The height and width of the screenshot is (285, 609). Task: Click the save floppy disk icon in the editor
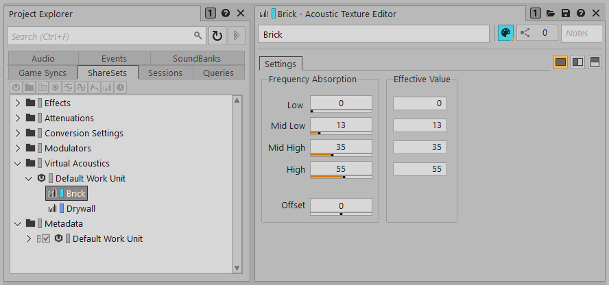[x=566, y=14]
